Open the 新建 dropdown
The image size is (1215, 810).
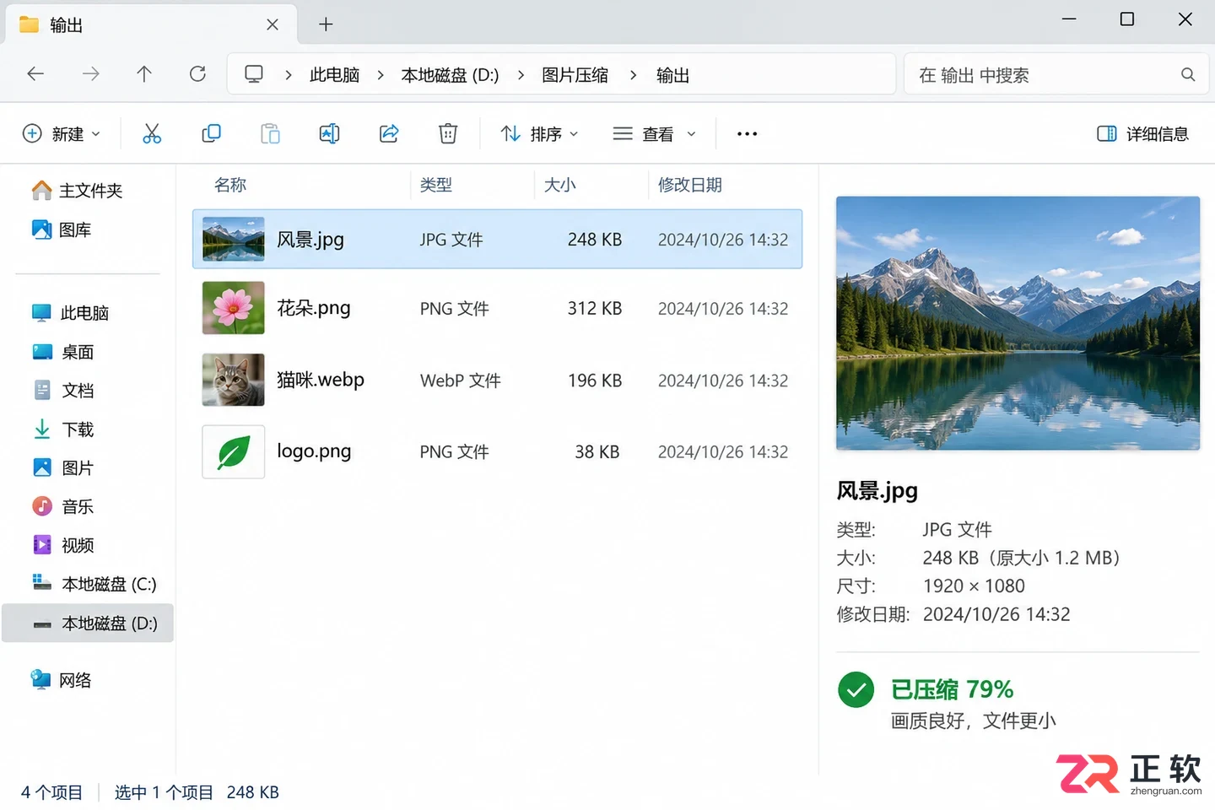point(62,133)
